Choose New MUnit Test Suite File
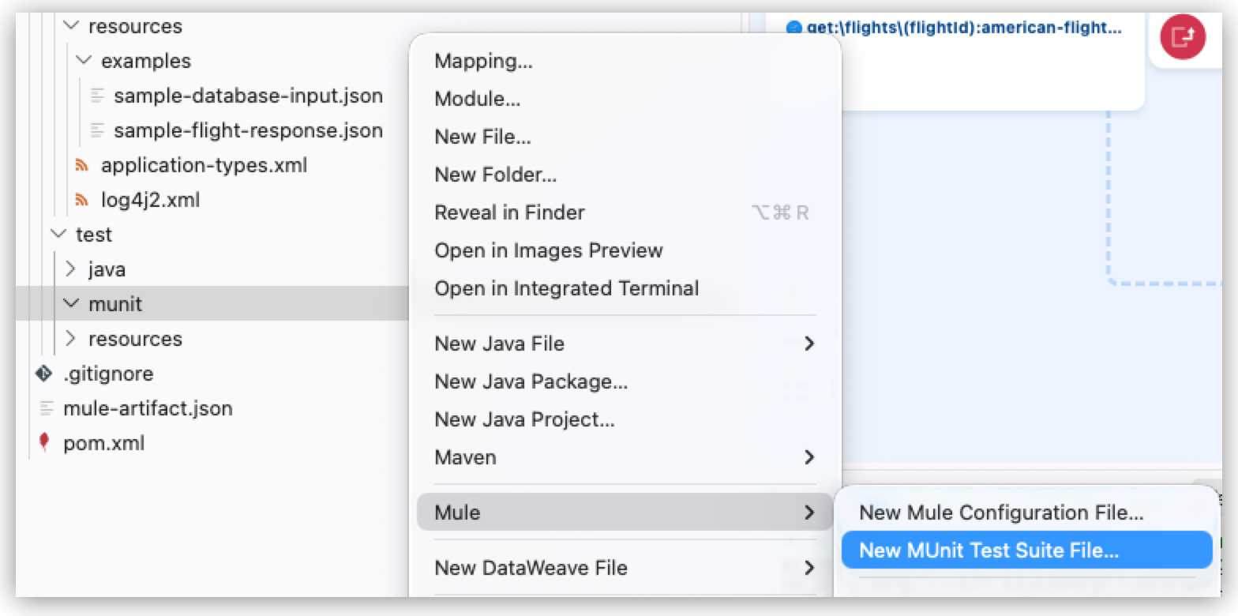This screenshot has width=1238, height=616. 1026,550
